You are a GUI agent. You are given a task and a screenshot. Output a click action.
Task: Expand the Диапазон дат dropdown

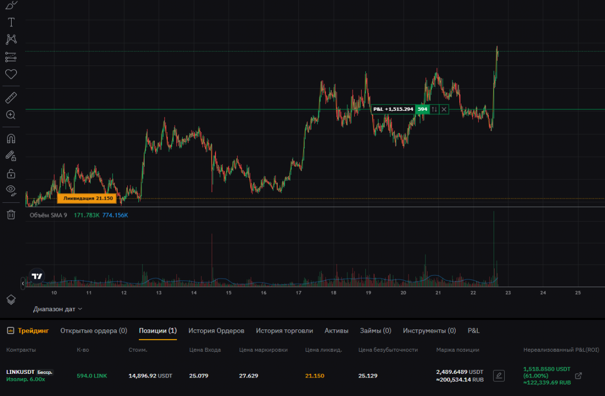(58, 309)
